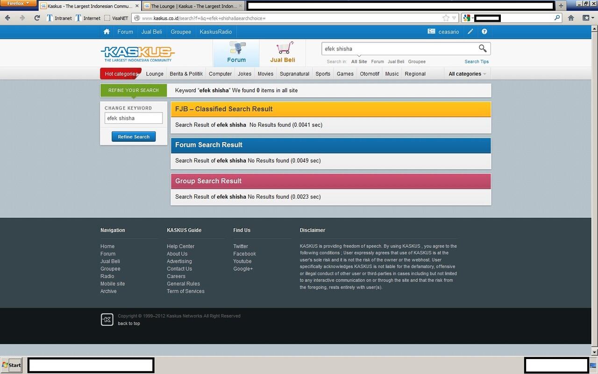The image size is (598, 374).
Task: Open the Jokes category
Action: click(244, 74)
